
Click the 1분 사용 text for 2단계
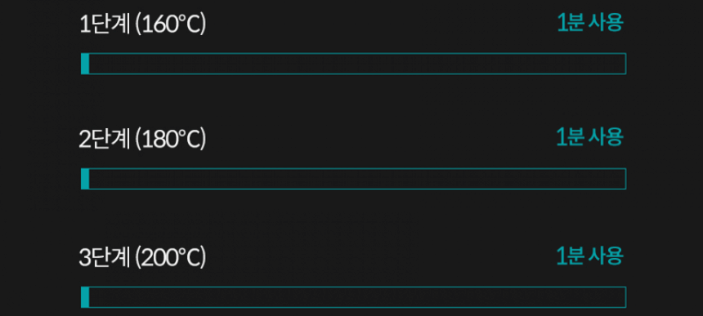pos(589,136)
